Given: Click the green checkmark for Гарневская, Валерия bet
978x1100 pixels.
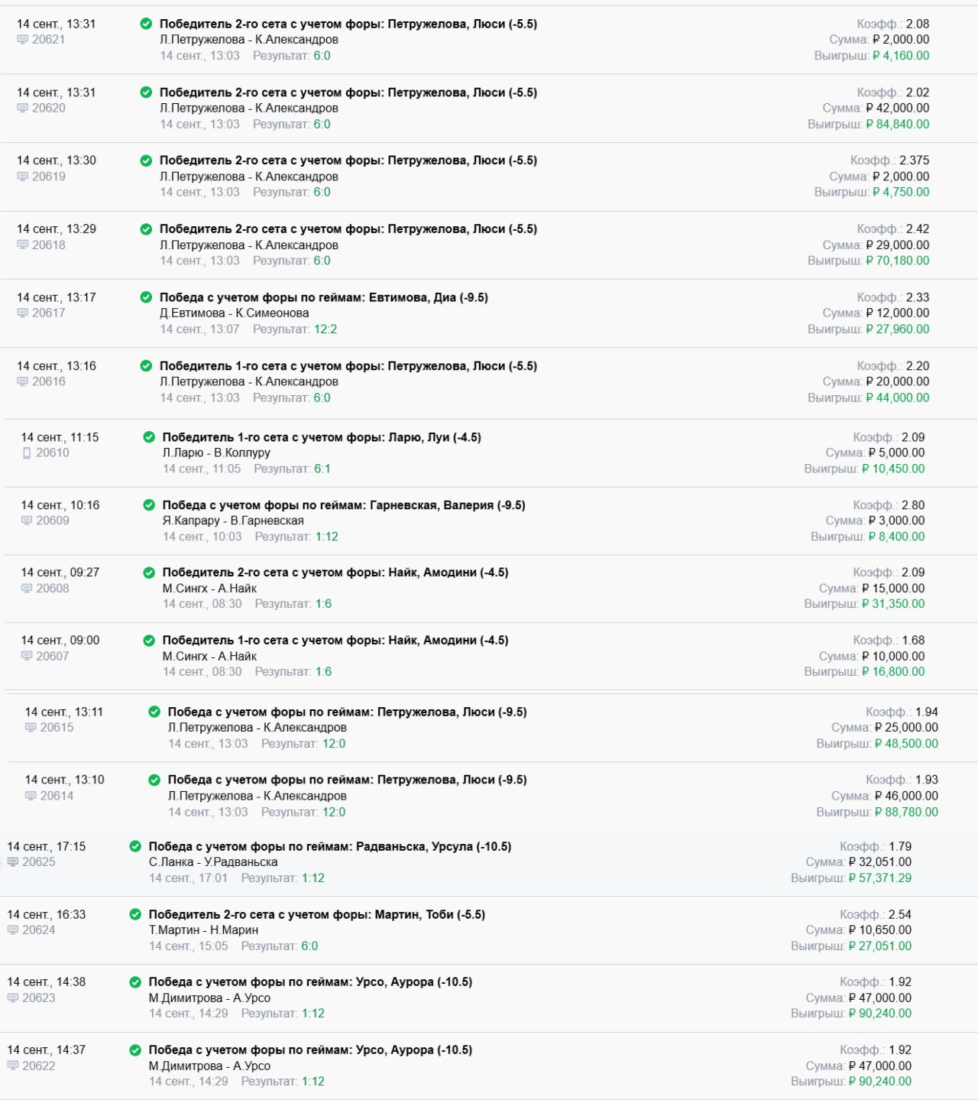Looking at the screenshot, I should coord(149,505).
